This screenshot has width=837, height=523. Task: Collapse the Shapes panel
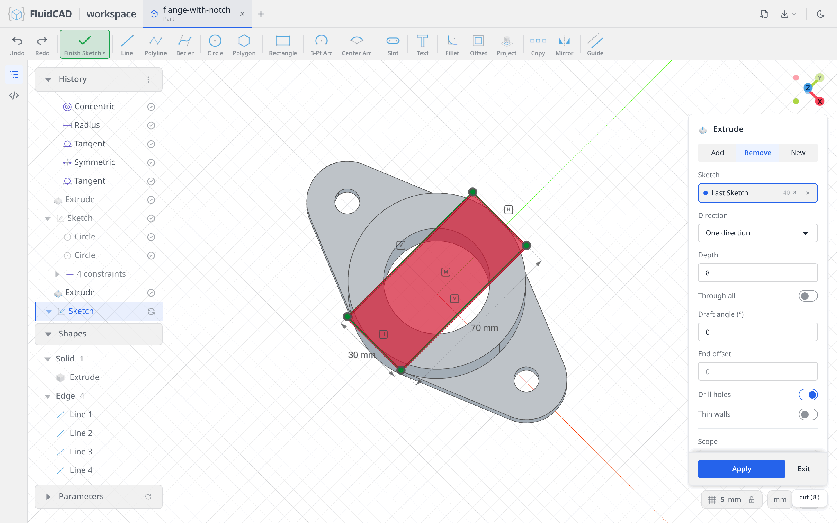[48, 334]
